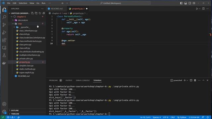The image size is (212, 119).
Task: Change indentation via Spaces: 4
Action: 157,117
